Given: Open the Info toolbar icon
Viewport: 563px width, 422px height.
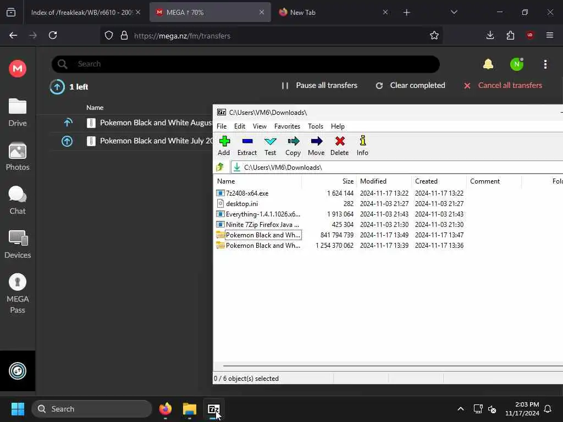Looking at the screenshot, I should click(362, 146).
